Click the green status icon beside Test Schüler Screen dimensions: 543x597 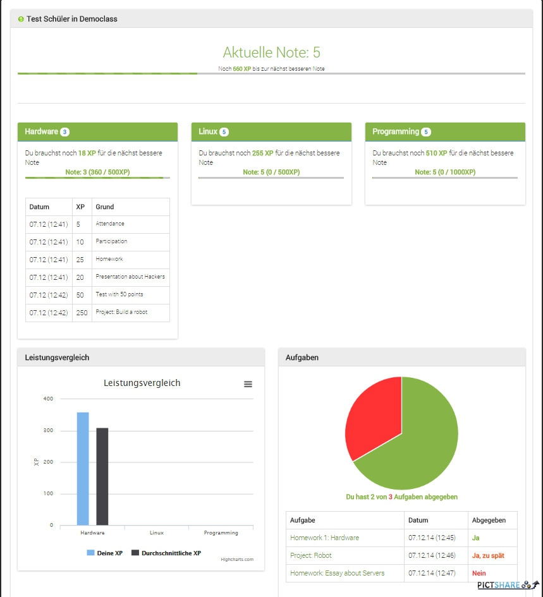point(21,19)
